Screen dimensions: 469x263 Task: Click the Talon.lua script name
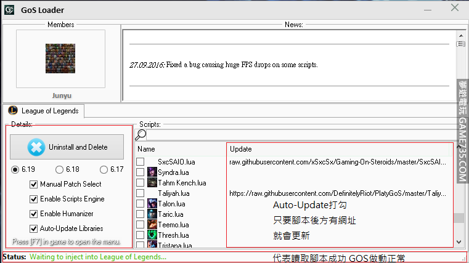pyautogui.click(x=171, y=204)
